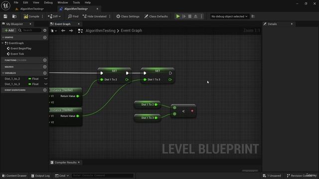
Task: Open the File menu
Action: click(16, 2)
